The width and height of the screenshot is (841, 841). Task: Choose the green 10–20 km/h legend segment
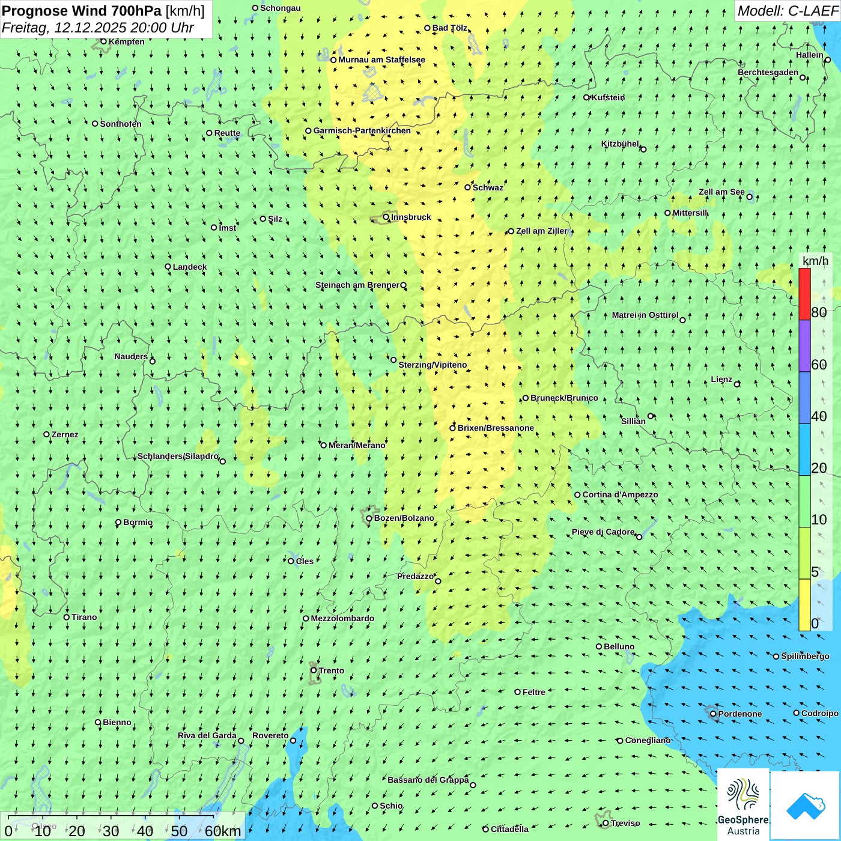pos(804,502)
